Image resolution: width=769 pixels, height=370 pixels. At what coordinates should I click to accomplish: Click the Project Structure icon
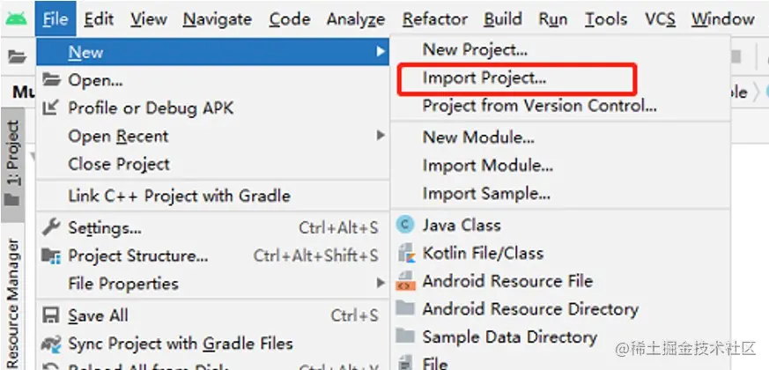click(x=51, y=255)
